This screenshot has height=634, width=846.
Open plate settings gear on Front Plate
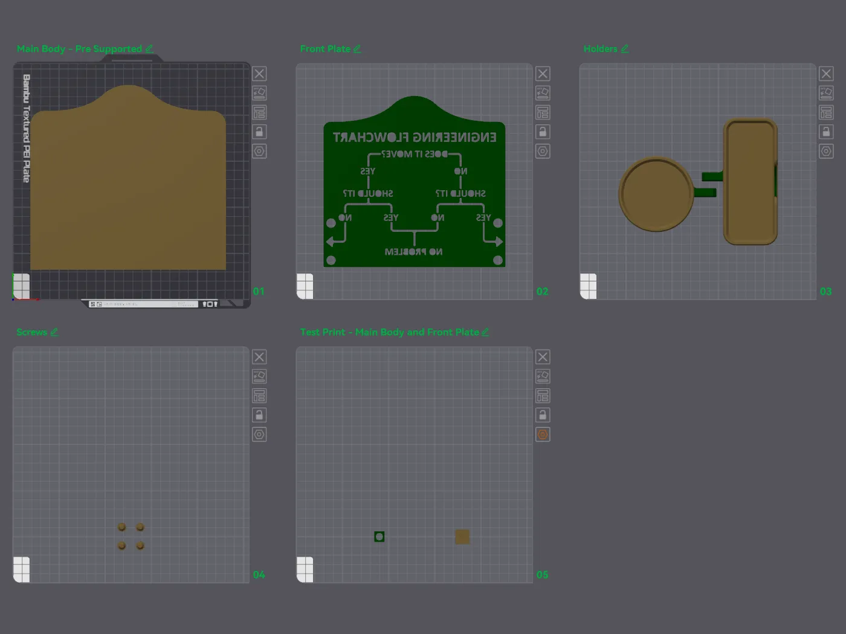543,151
